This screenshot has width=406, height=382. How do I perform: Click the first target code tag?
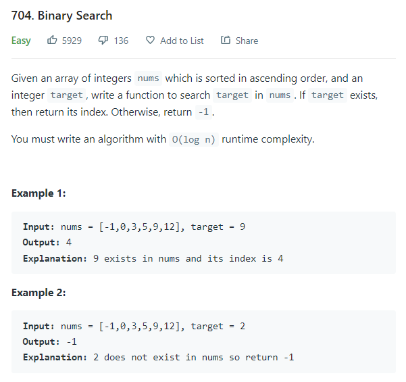tap(67, 95)
